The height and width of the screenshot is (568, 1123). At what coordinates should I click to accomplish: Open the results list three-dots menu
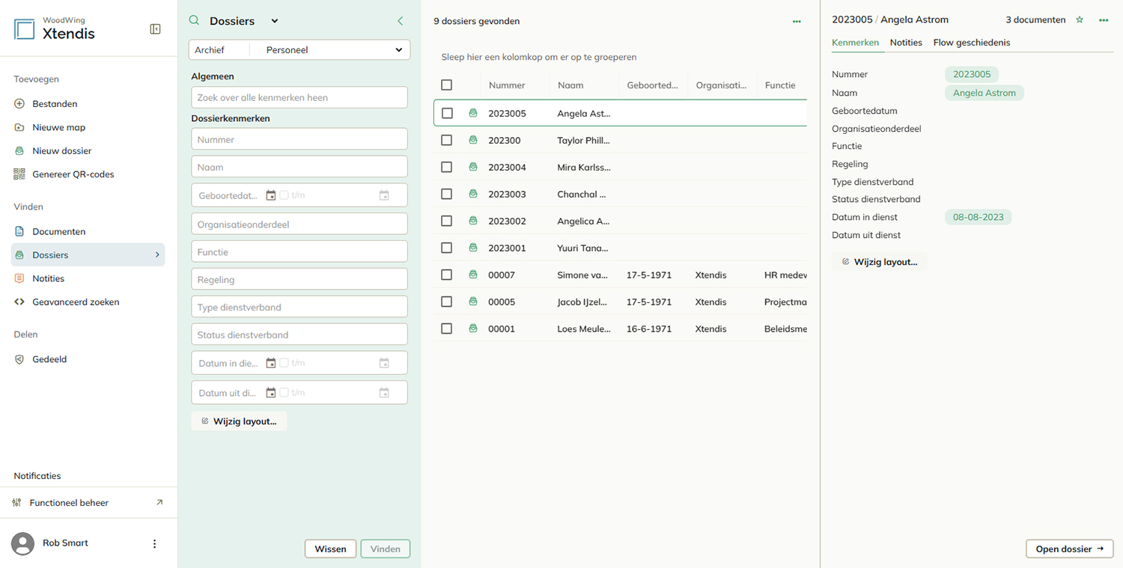coord(797,22)
